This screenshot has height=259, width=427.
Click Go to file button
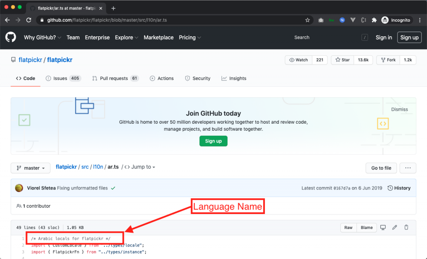381,168
